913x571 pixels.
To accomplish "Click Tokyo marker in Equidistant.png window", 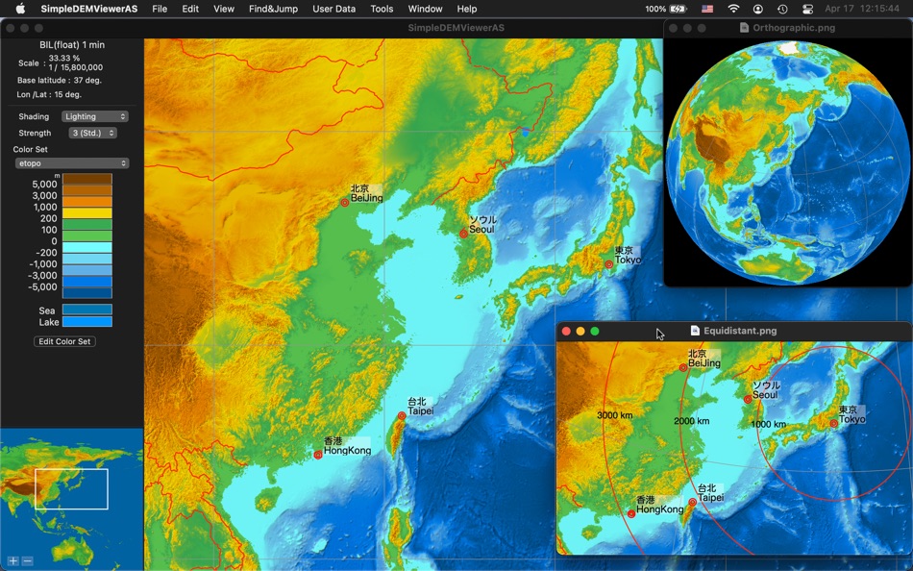I will click(834, 424).
